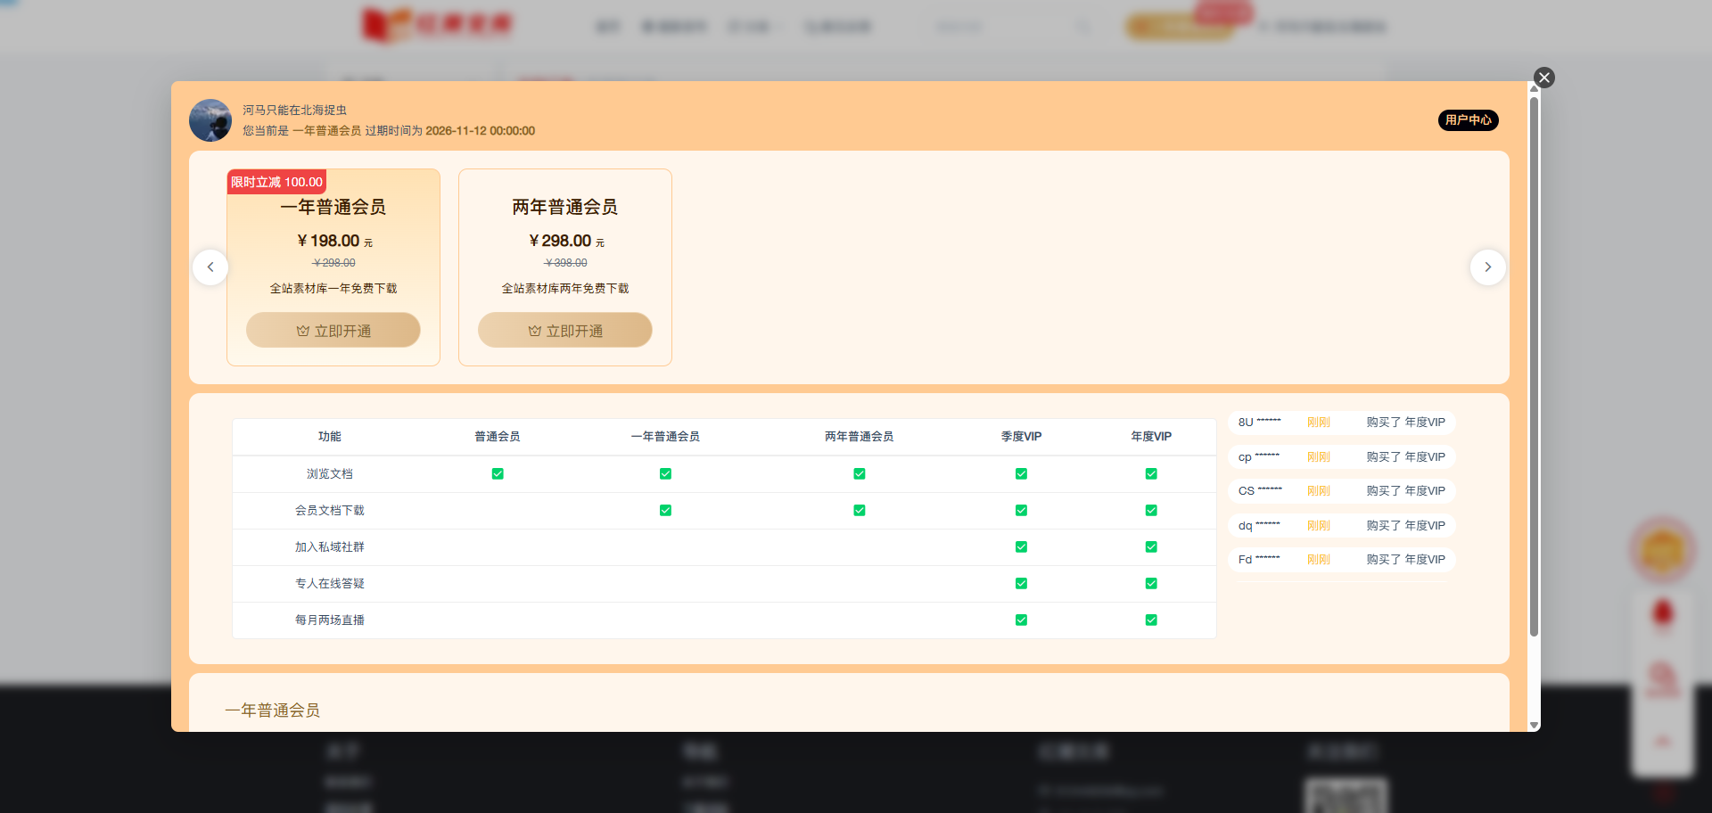The image size is (1712, 813).
Task: Click the 功能 column header
Action: (330, 437)
